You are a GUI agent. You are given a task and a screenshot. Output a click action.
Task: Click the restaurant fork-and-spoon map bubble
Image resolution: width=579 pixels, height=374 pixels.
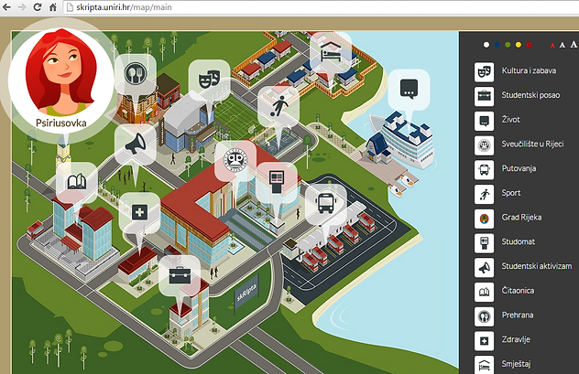coord(136,73)
